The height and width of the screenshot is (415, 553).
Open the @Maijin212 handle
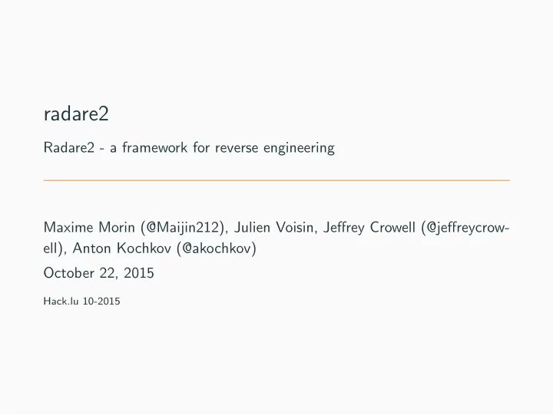[x=182, y=228]
